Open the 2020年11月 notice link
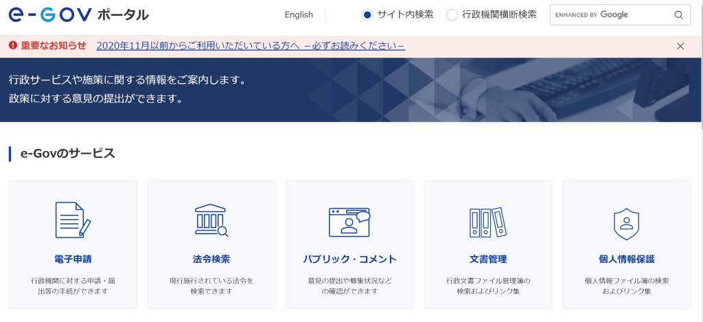The height and width of the screenshot is (322, 703). pyautogui.click(x=251, y=46)
